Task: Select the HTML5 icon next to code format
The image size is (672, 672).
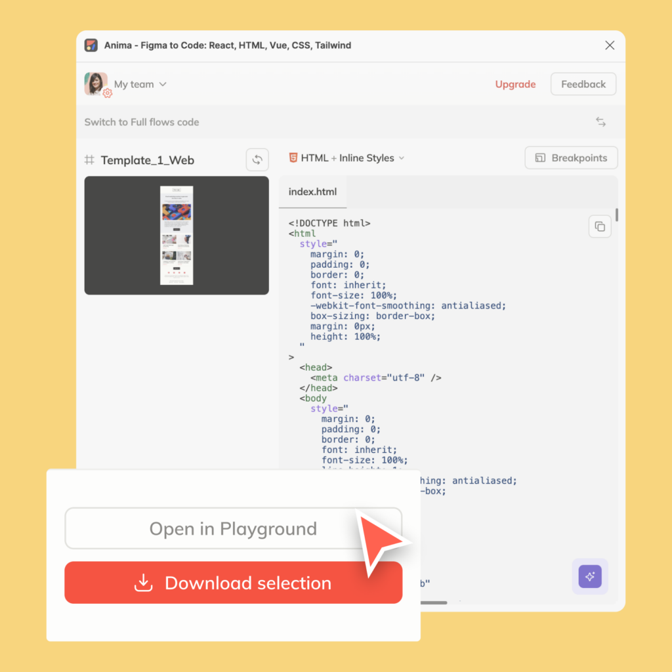Action: (x=293, y=158)
